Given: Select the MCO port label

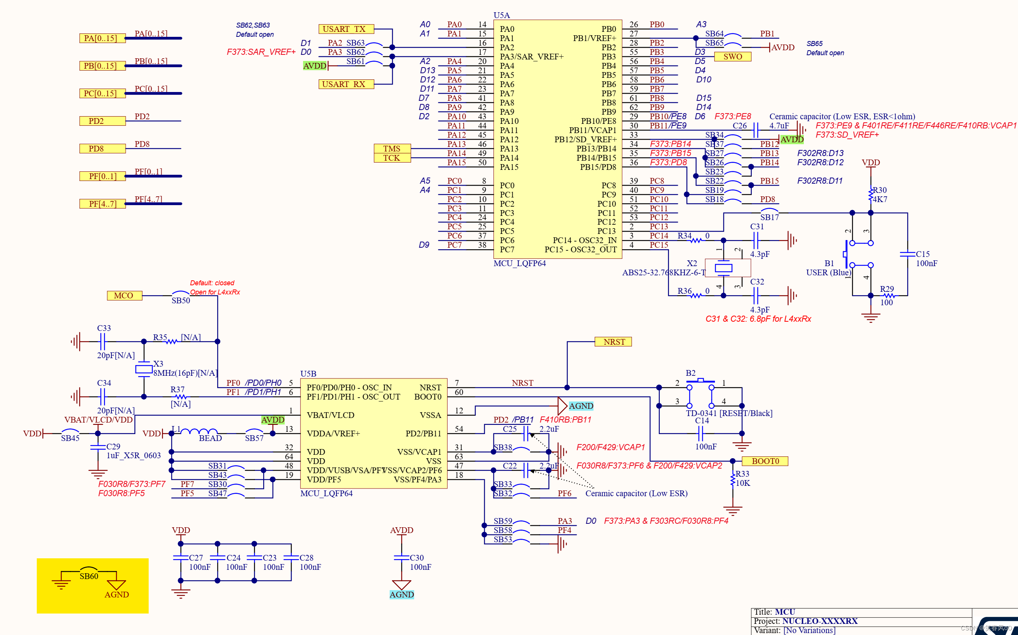Looking at the screenshot, I should point(124,296).
